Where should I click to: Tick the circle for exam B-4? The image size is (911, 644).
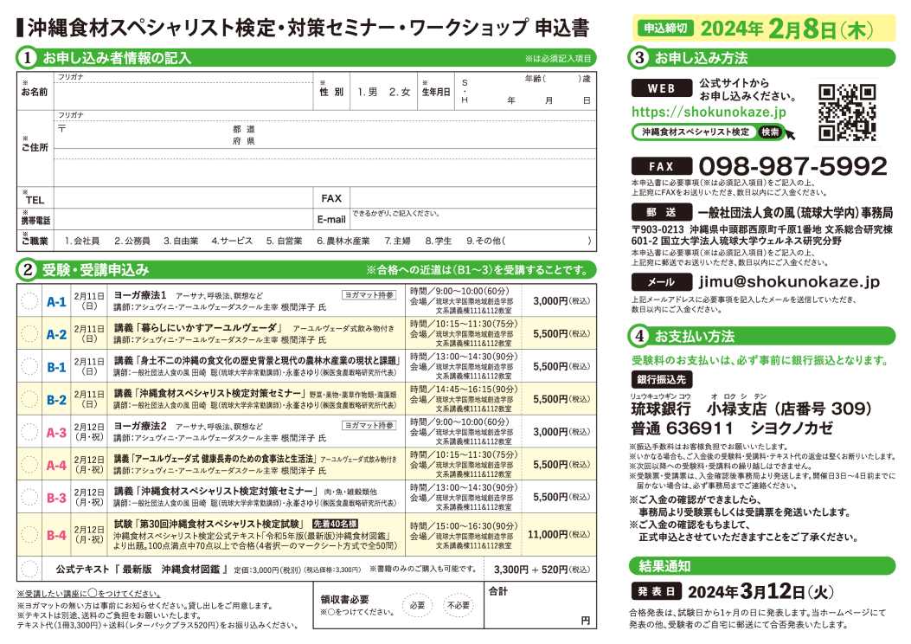(x=30, y=536)
